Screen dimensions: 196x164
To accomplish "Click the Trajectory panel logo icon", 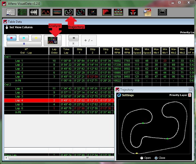I will point(117,90).
